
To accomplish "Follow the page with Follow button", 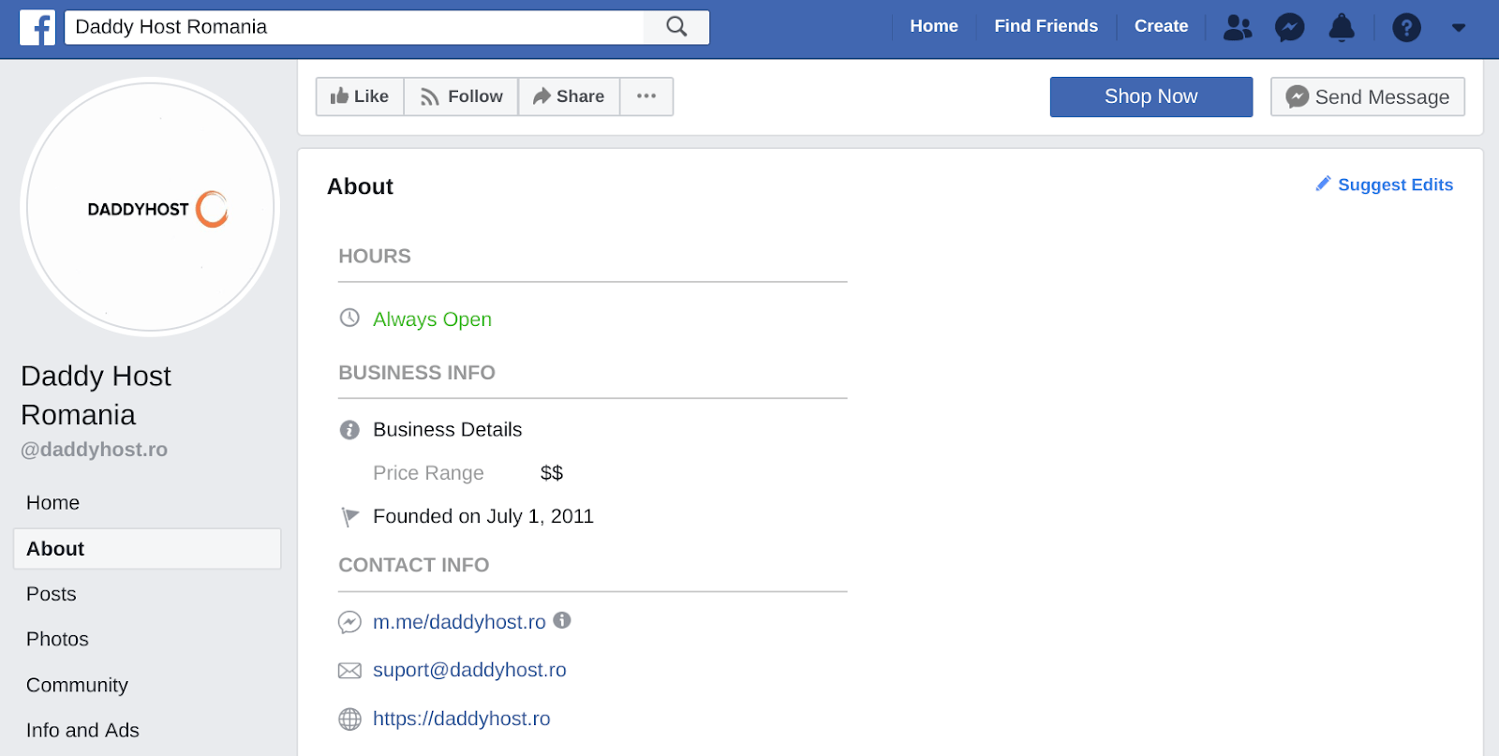I will (461, 96).
